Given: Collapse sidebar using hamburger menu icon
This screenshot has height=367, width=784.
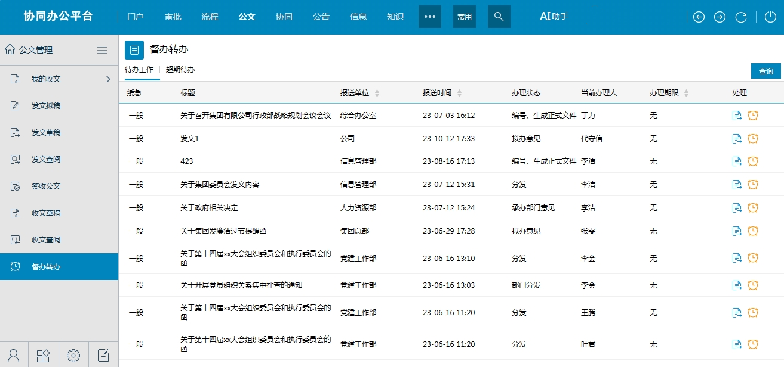Looking at the screenshot, I should point(102,51).
